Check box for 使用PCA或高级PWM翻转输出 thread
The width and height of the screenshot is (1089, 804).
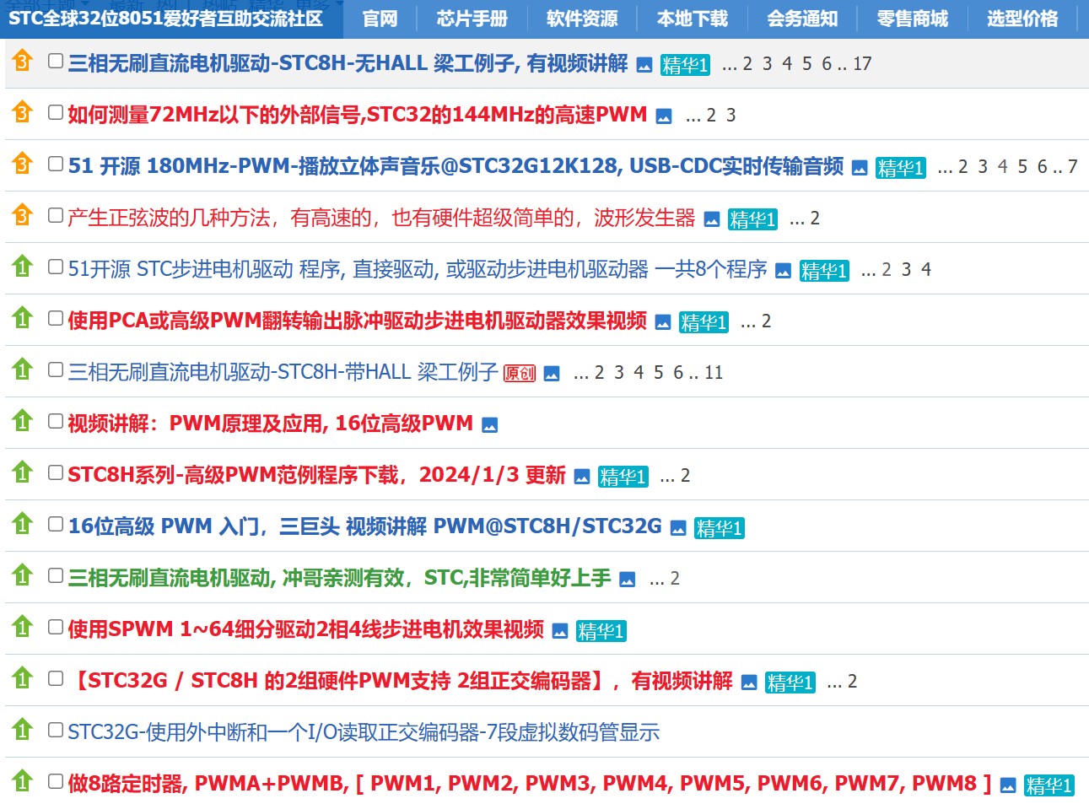click(x=56, y=318)
